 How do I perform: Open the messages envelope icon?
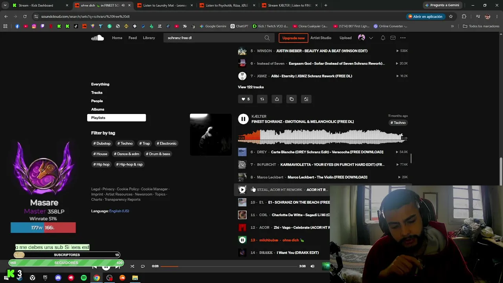393,38
